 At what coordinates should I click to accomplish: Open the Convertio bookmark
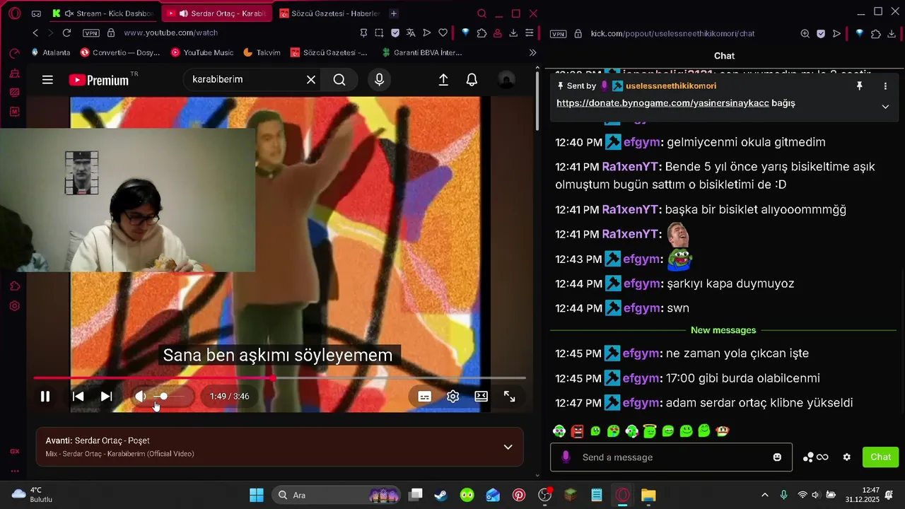(120, 52)
